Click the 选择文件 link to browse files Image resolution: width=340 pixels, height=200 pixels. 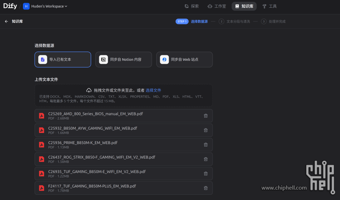pyautogui.click(x=153, y=90)
